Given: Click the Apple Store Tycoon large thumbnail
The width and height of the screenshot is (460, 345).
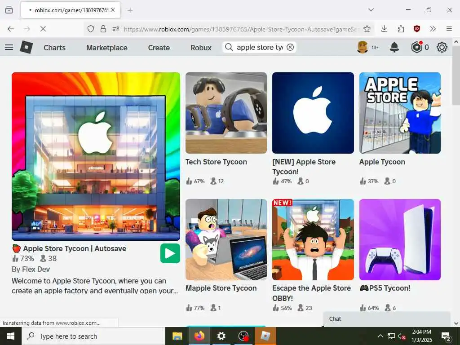Looking at the screenshot, I should tap(96, 156).
